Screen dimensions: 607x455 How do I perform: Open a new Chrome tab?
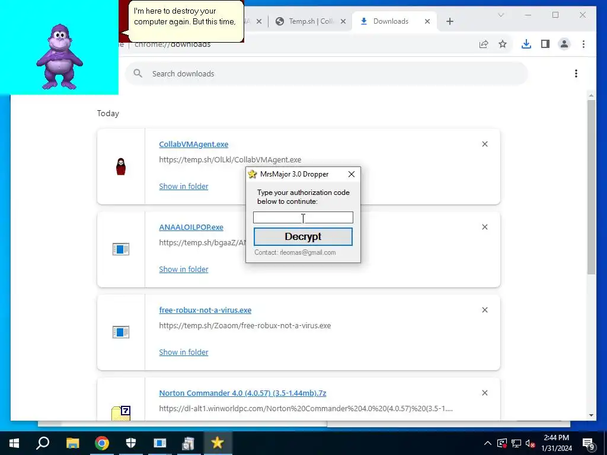pyautogui.click(x=449, y=21)
